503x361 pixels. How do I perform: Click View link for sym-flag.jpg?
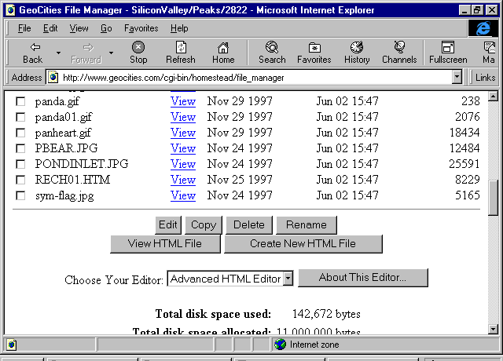click(183, 195)
